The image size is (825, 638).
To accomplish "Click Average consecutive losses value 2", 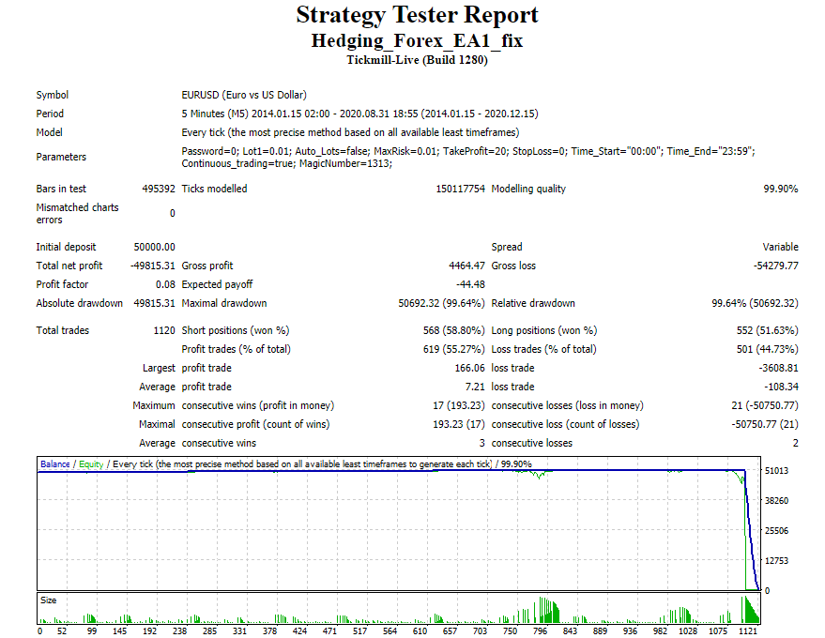I will (x=796, y=444).
